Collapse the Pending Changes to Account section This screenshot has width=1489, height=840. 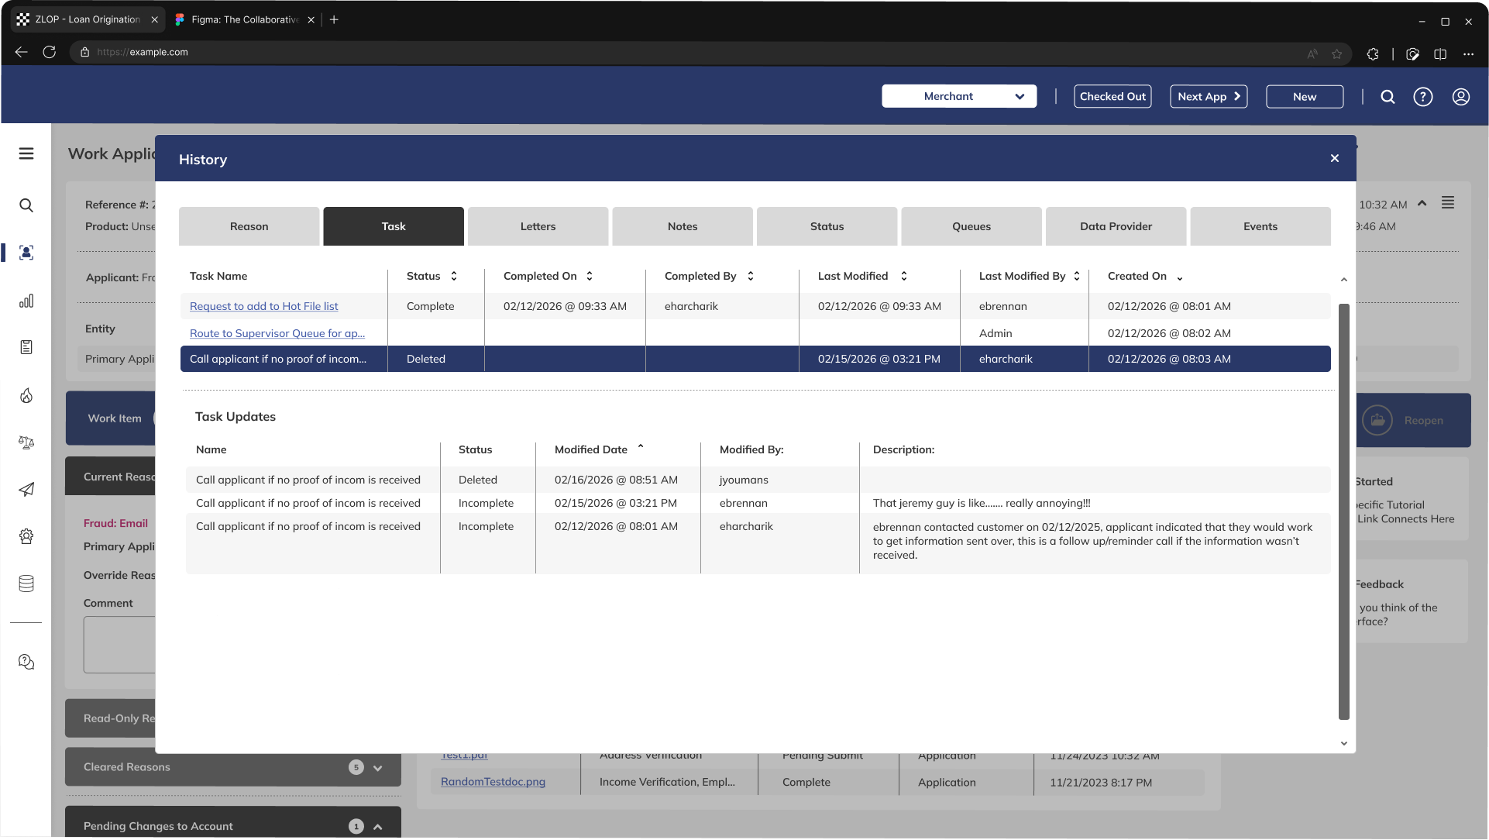pyautogui.click(x=378, y=826)
